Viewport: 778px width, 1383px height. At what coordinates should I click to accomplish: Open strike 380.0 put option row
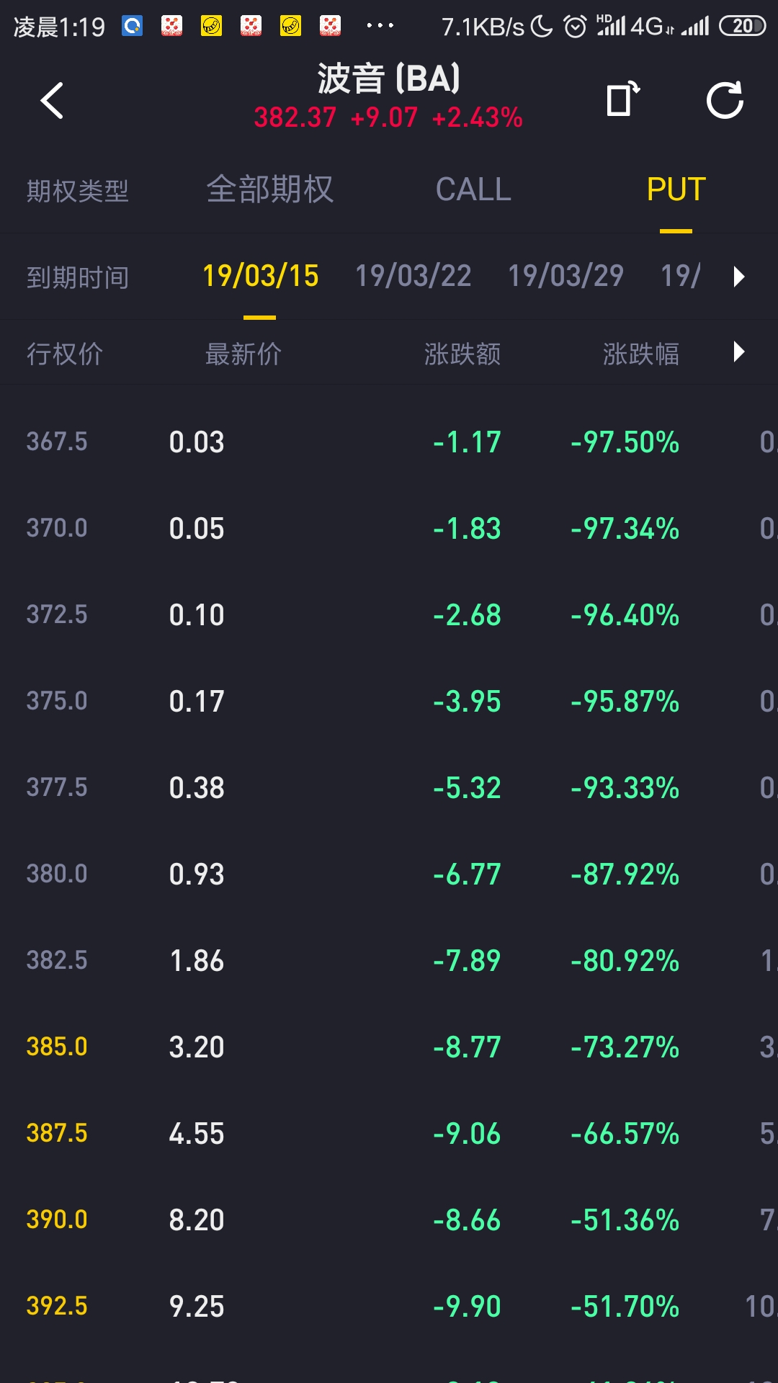coord(389,874)
